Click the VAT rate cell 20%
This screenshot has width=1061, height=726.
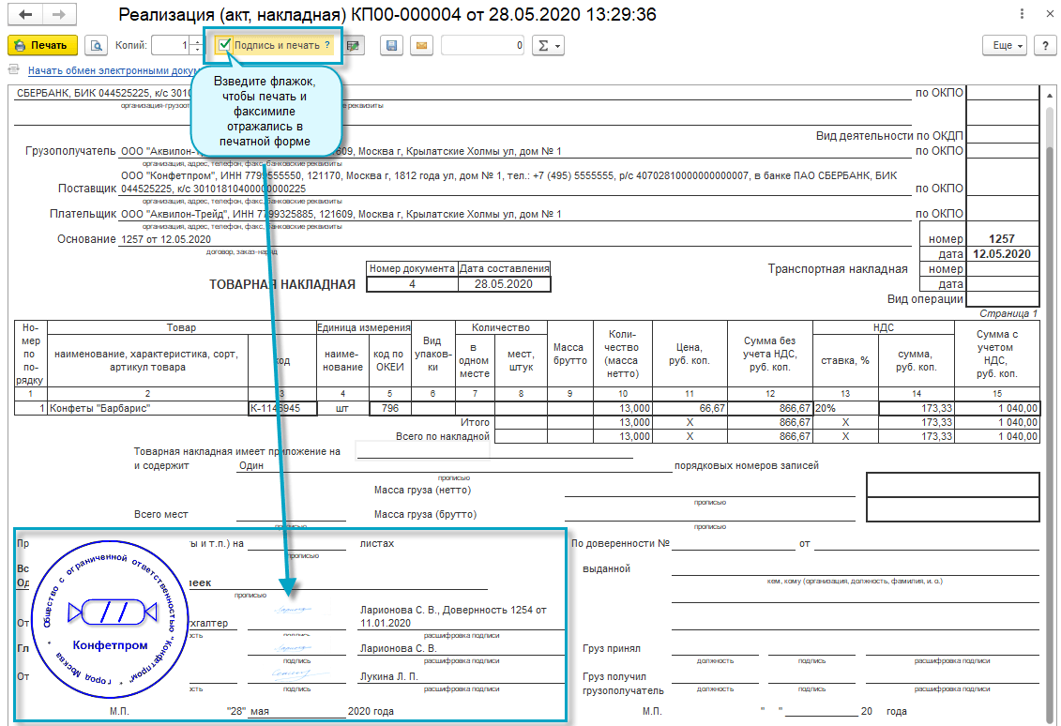click(x=845, y=408)
